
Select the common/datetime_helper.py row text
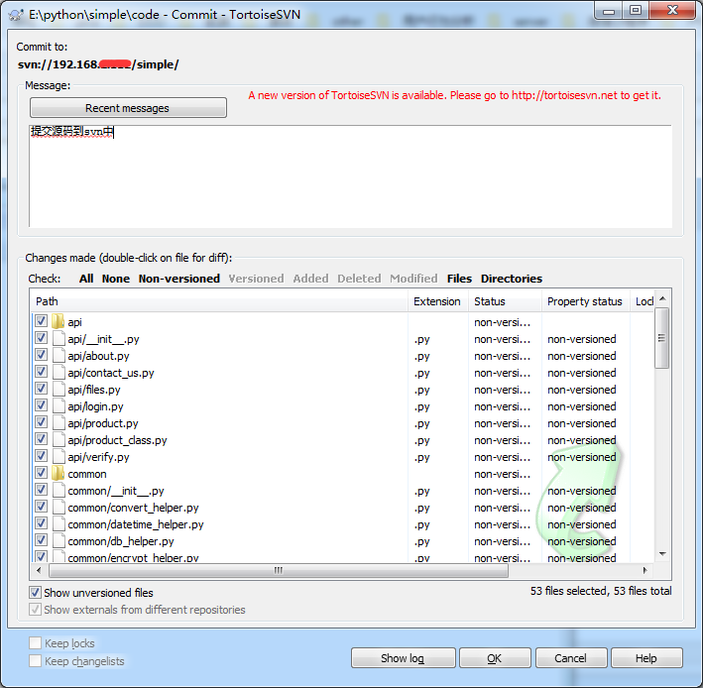(136, 524)
